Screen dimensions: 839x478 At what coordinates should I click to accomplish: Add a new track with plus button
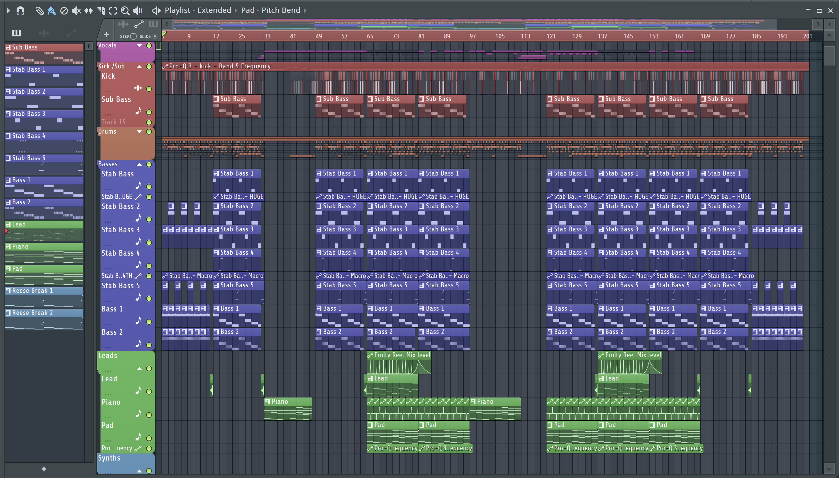click(x=106, y=34)
